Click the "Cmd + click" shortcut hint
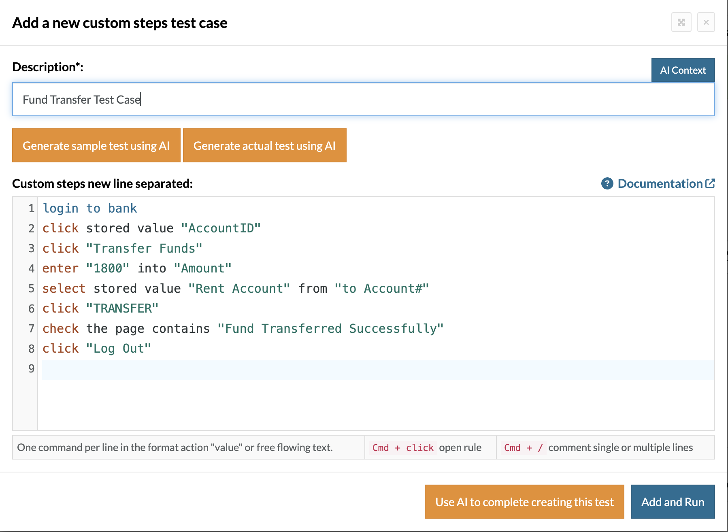Screen dimensions: 728x532 coord(402,448)
